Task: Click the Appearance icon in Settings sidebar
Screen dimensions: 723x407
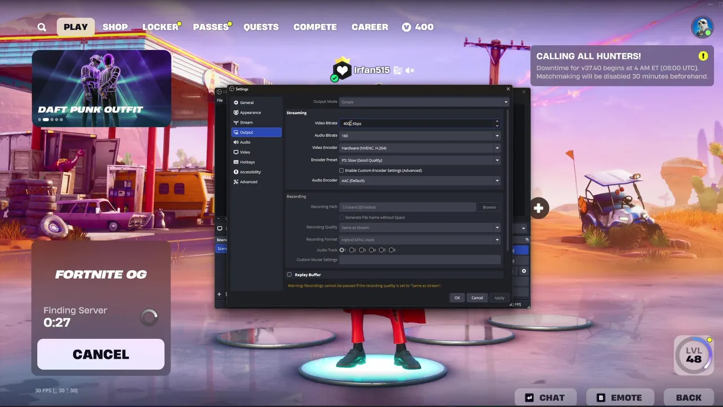Action: [236, 112]
